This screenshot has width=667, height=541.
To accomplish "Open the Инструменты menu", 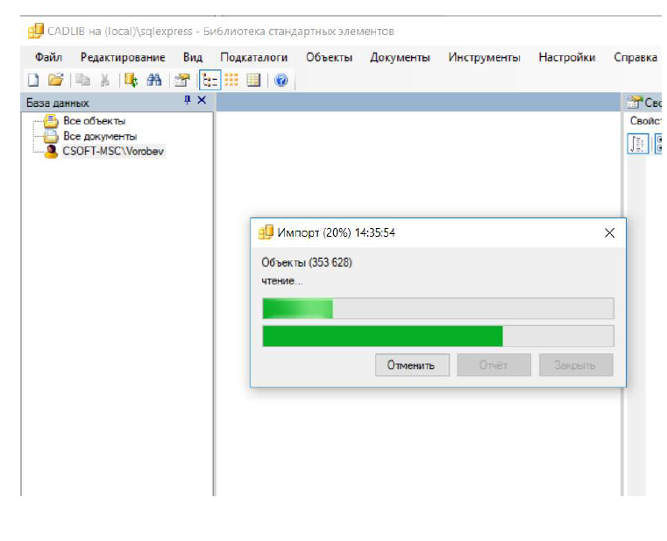I will tap(484, 58).
